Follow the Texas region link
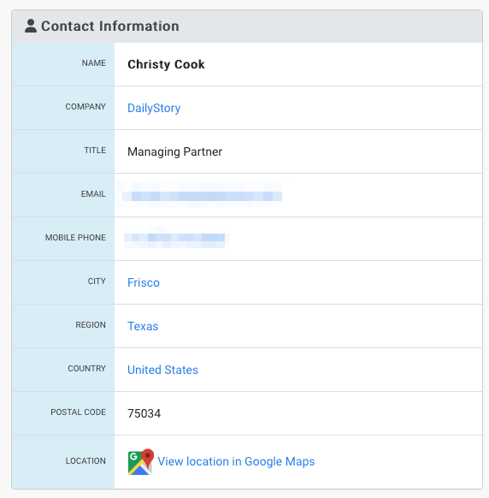Viewport: 489px width, 498px height. point(143,326)
